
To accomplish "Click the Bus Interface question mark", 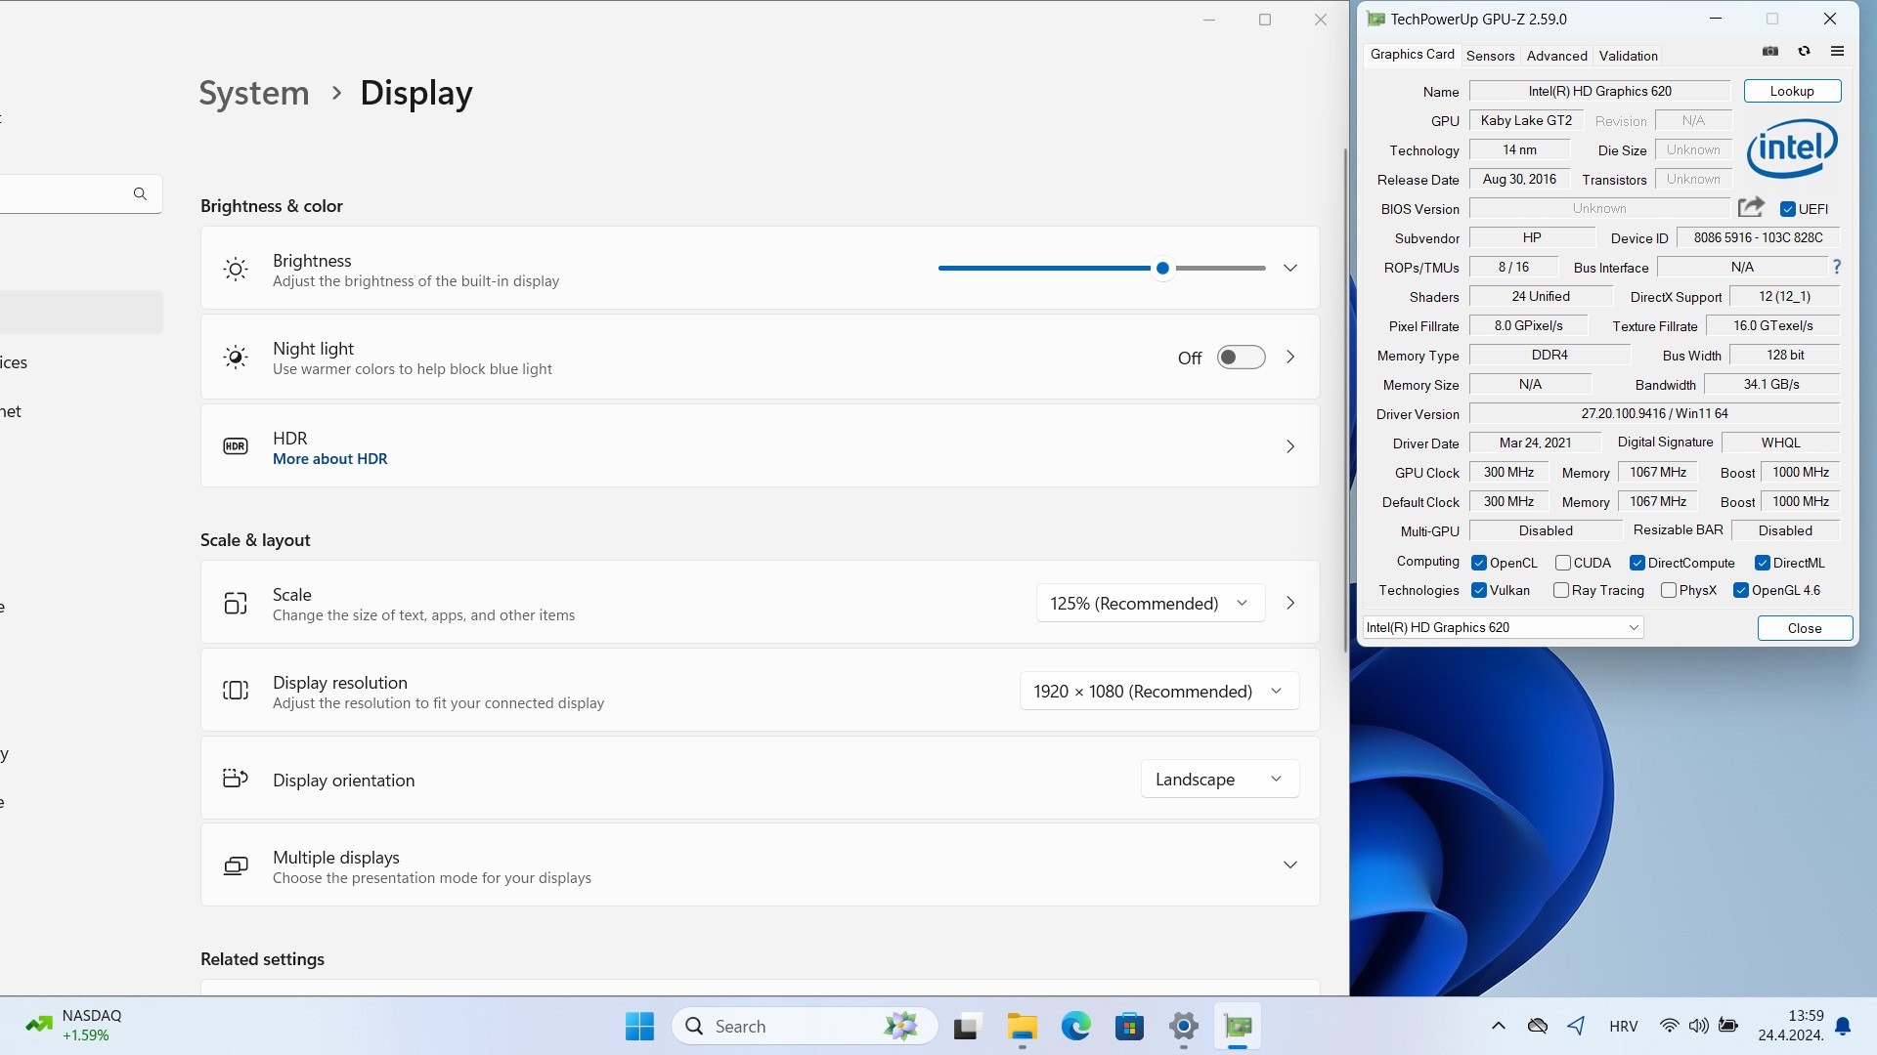I will click(x=1837, y=267).
